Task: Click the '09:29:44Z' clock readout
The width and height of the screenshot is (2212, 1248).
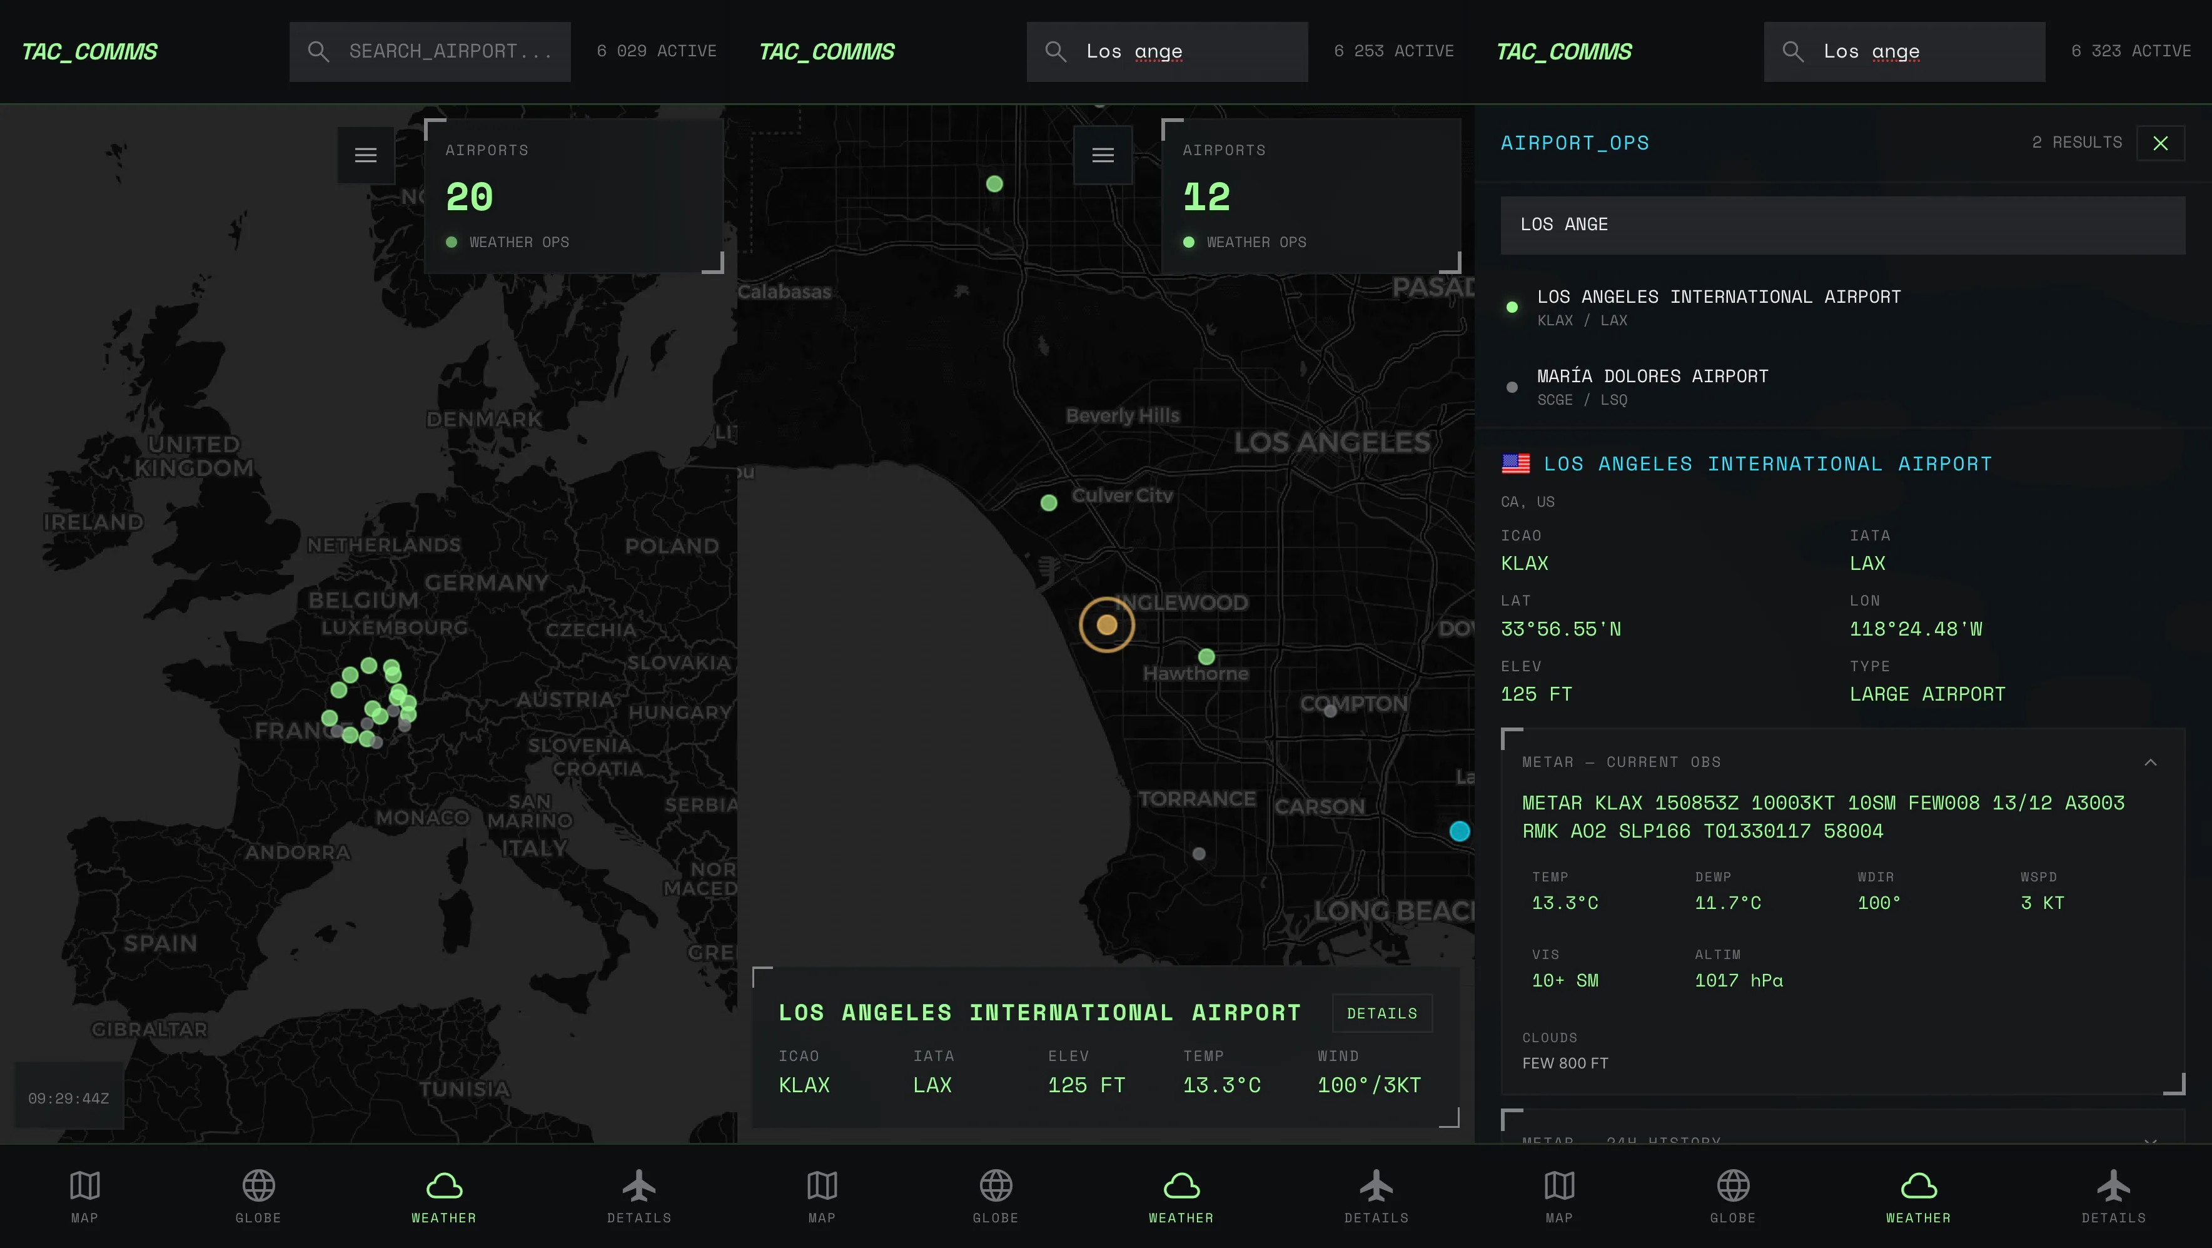Action: pyautogui.click(x=69, y=1098)
